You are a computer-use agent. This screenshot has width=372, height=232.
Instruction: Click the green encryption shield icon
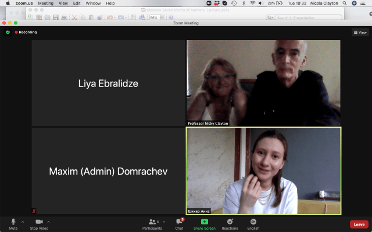(8, 32)
